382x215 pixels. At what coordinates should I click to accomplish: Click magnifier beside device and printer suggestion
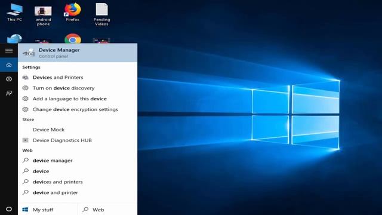pos(26,192)
